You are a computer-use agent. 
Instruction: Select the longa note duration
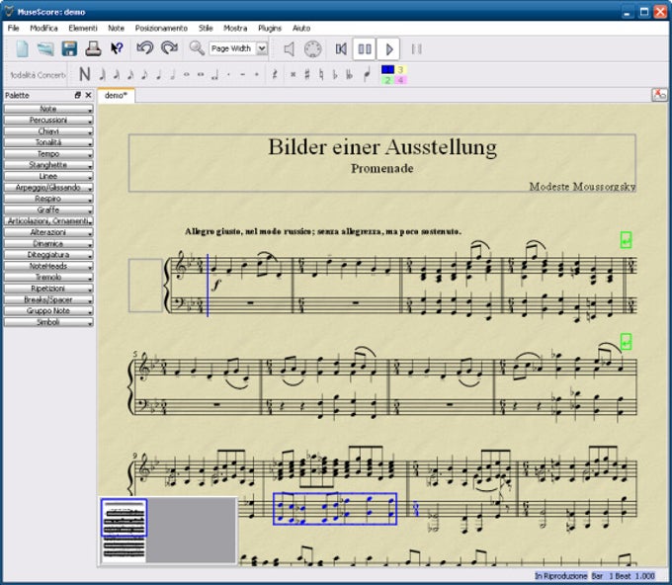pos(214,76)
